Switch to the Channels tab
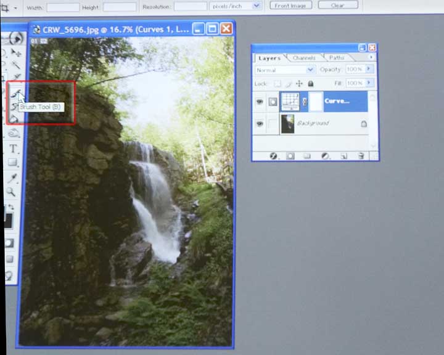 (304, 58)
